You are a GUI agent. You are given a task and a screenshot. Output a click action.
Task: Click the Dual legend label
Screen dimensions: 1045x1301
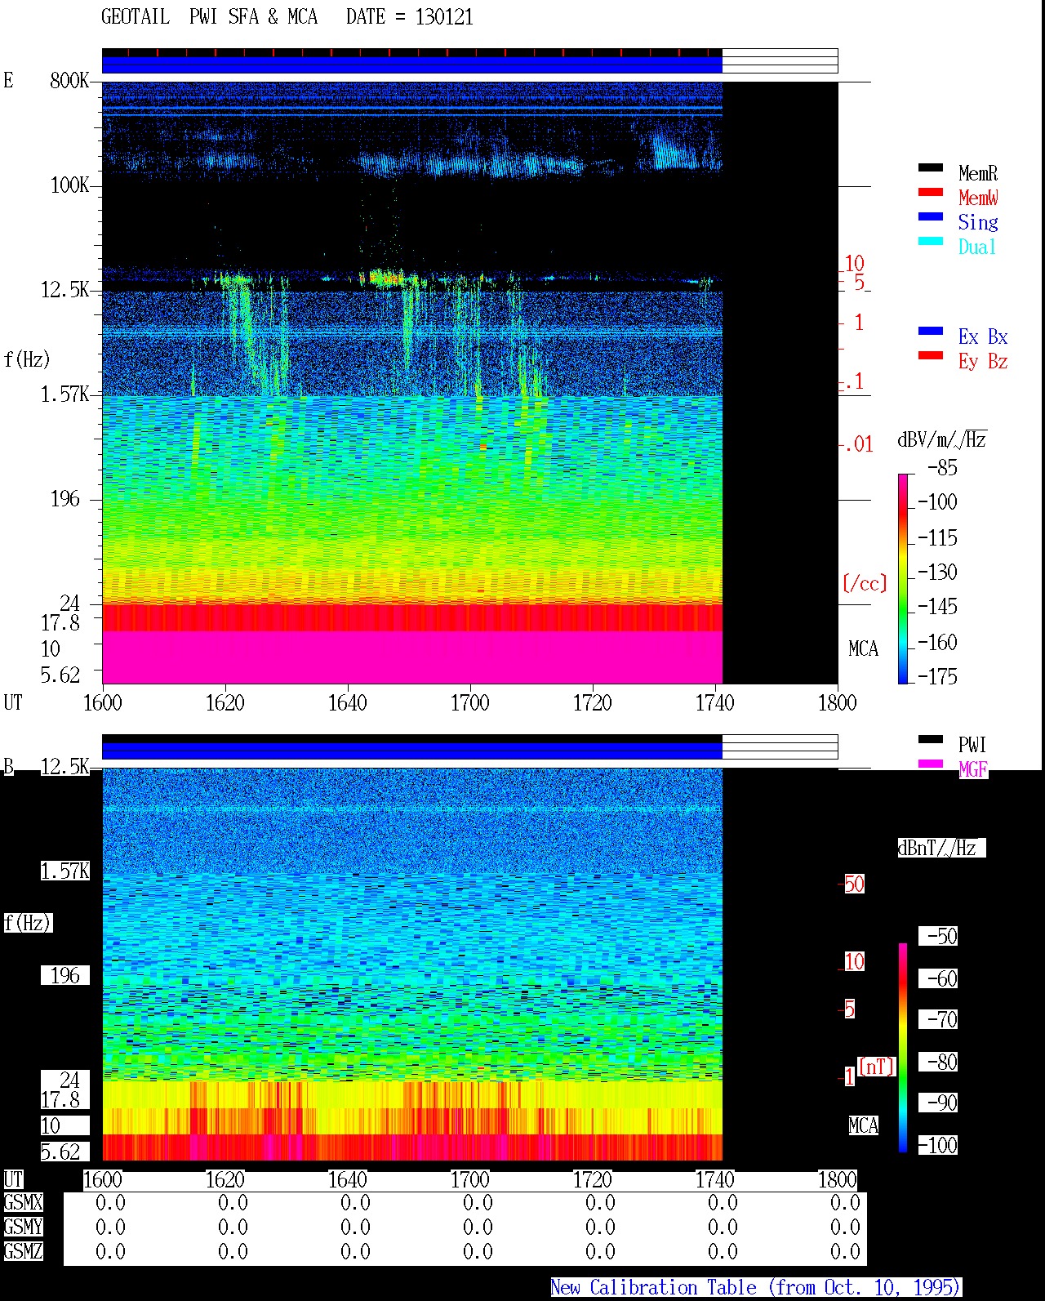tap(977, 247)
